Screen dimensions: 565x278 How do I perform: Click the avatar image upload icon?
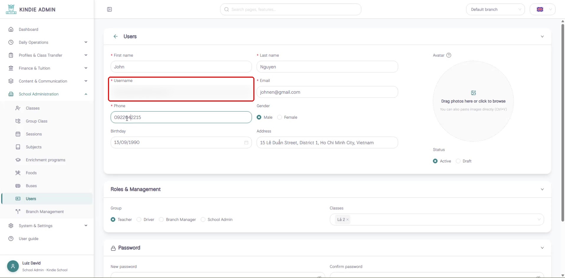(x=474, y=93)
